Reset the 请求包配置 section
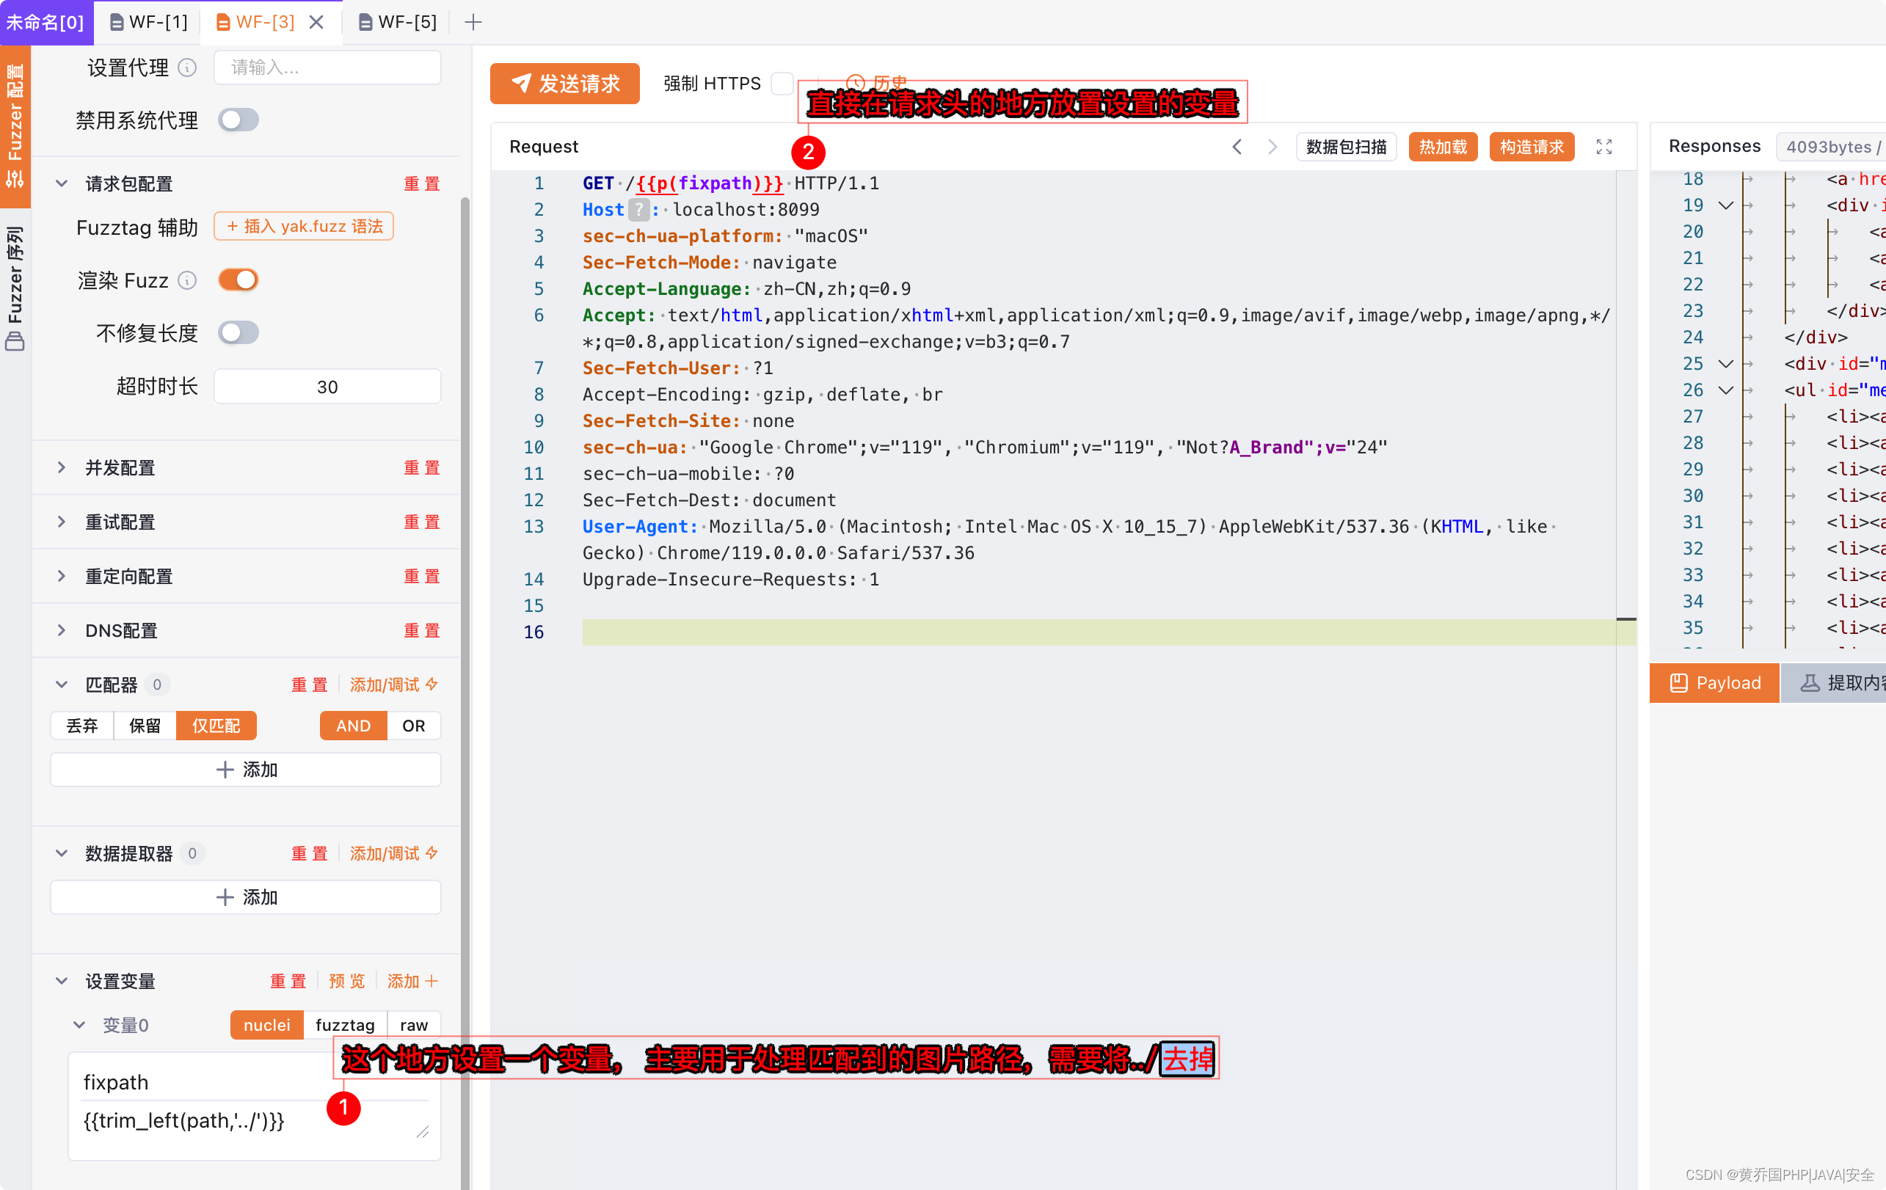 (421, 184)
